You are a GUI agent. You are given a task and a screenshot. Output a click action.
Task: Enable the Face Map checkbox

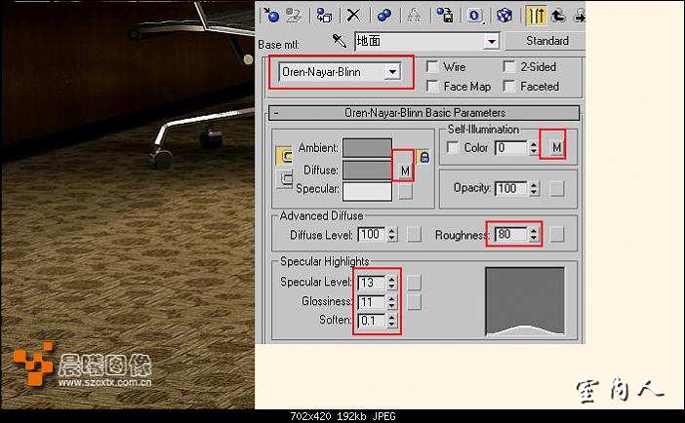point(431,86)
